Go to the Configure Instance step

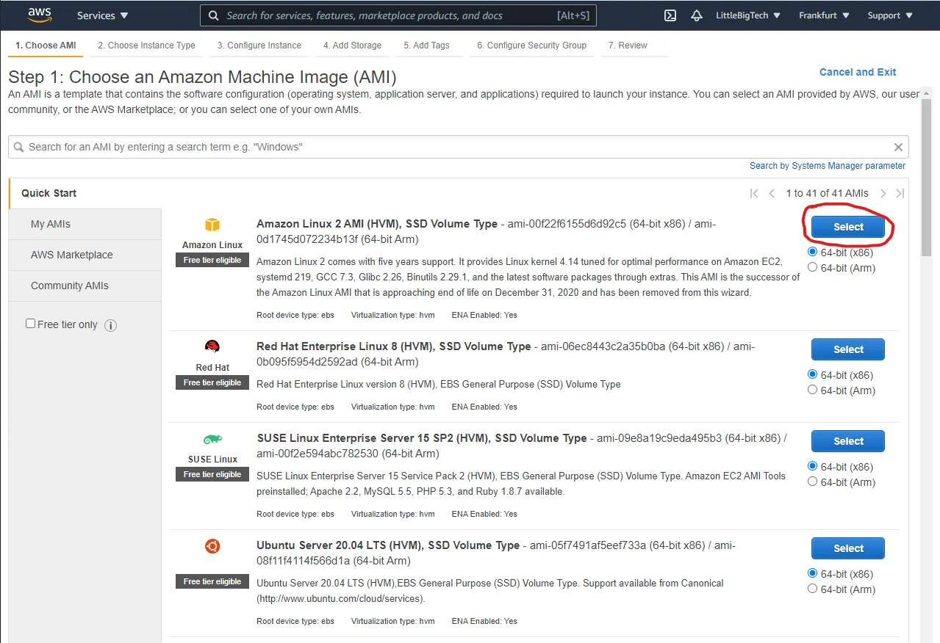pos(259,46)
